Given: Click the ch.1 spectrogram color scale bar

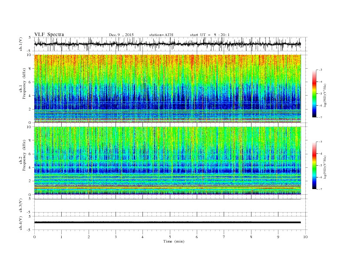Looking at the screenshot, I should (x=314, y=94).
